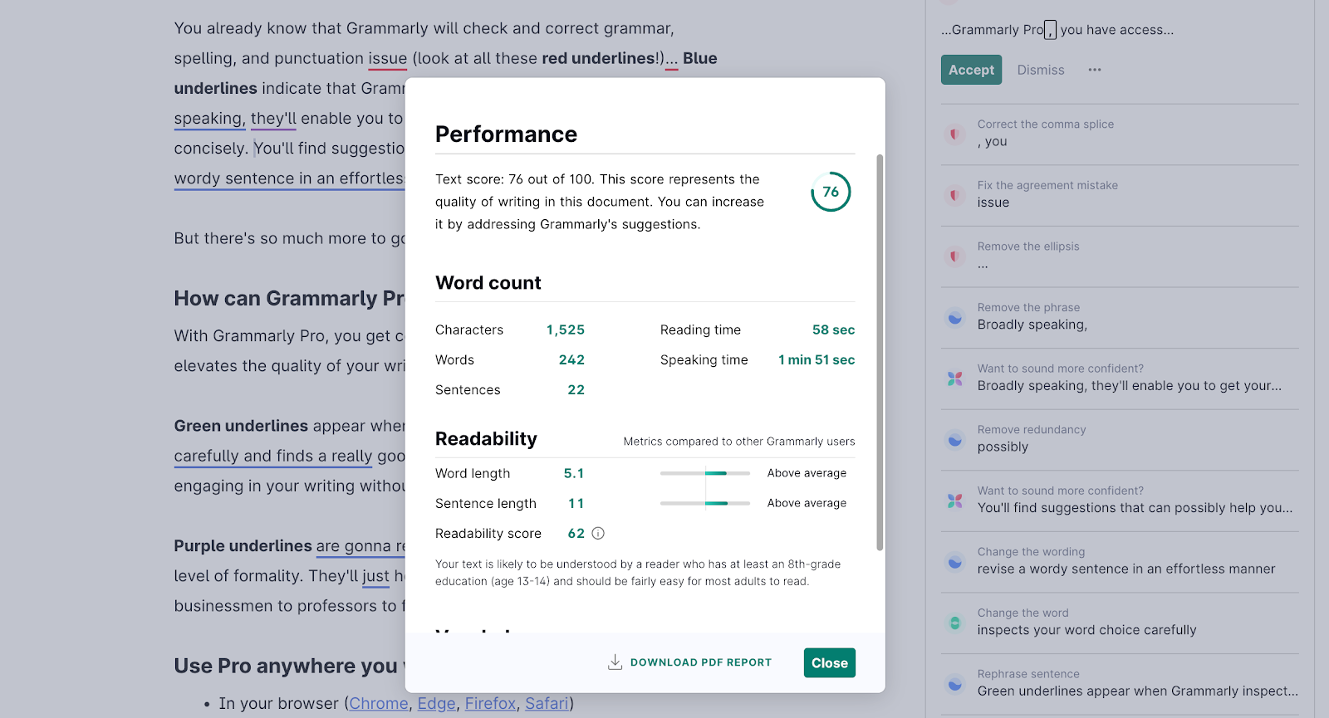
Task: Open the Safari browser link
Action: (547, 703)
